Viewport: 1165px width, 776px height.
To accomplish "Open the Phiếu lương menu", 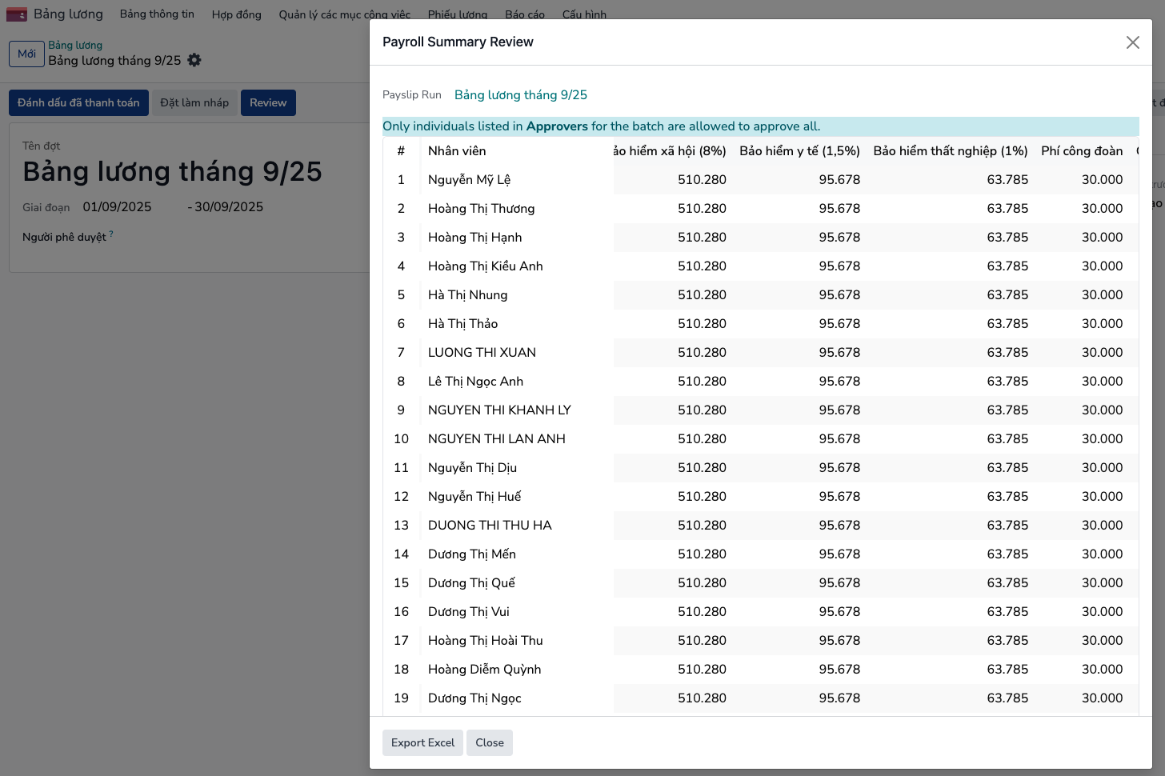I will pos(457,14).
